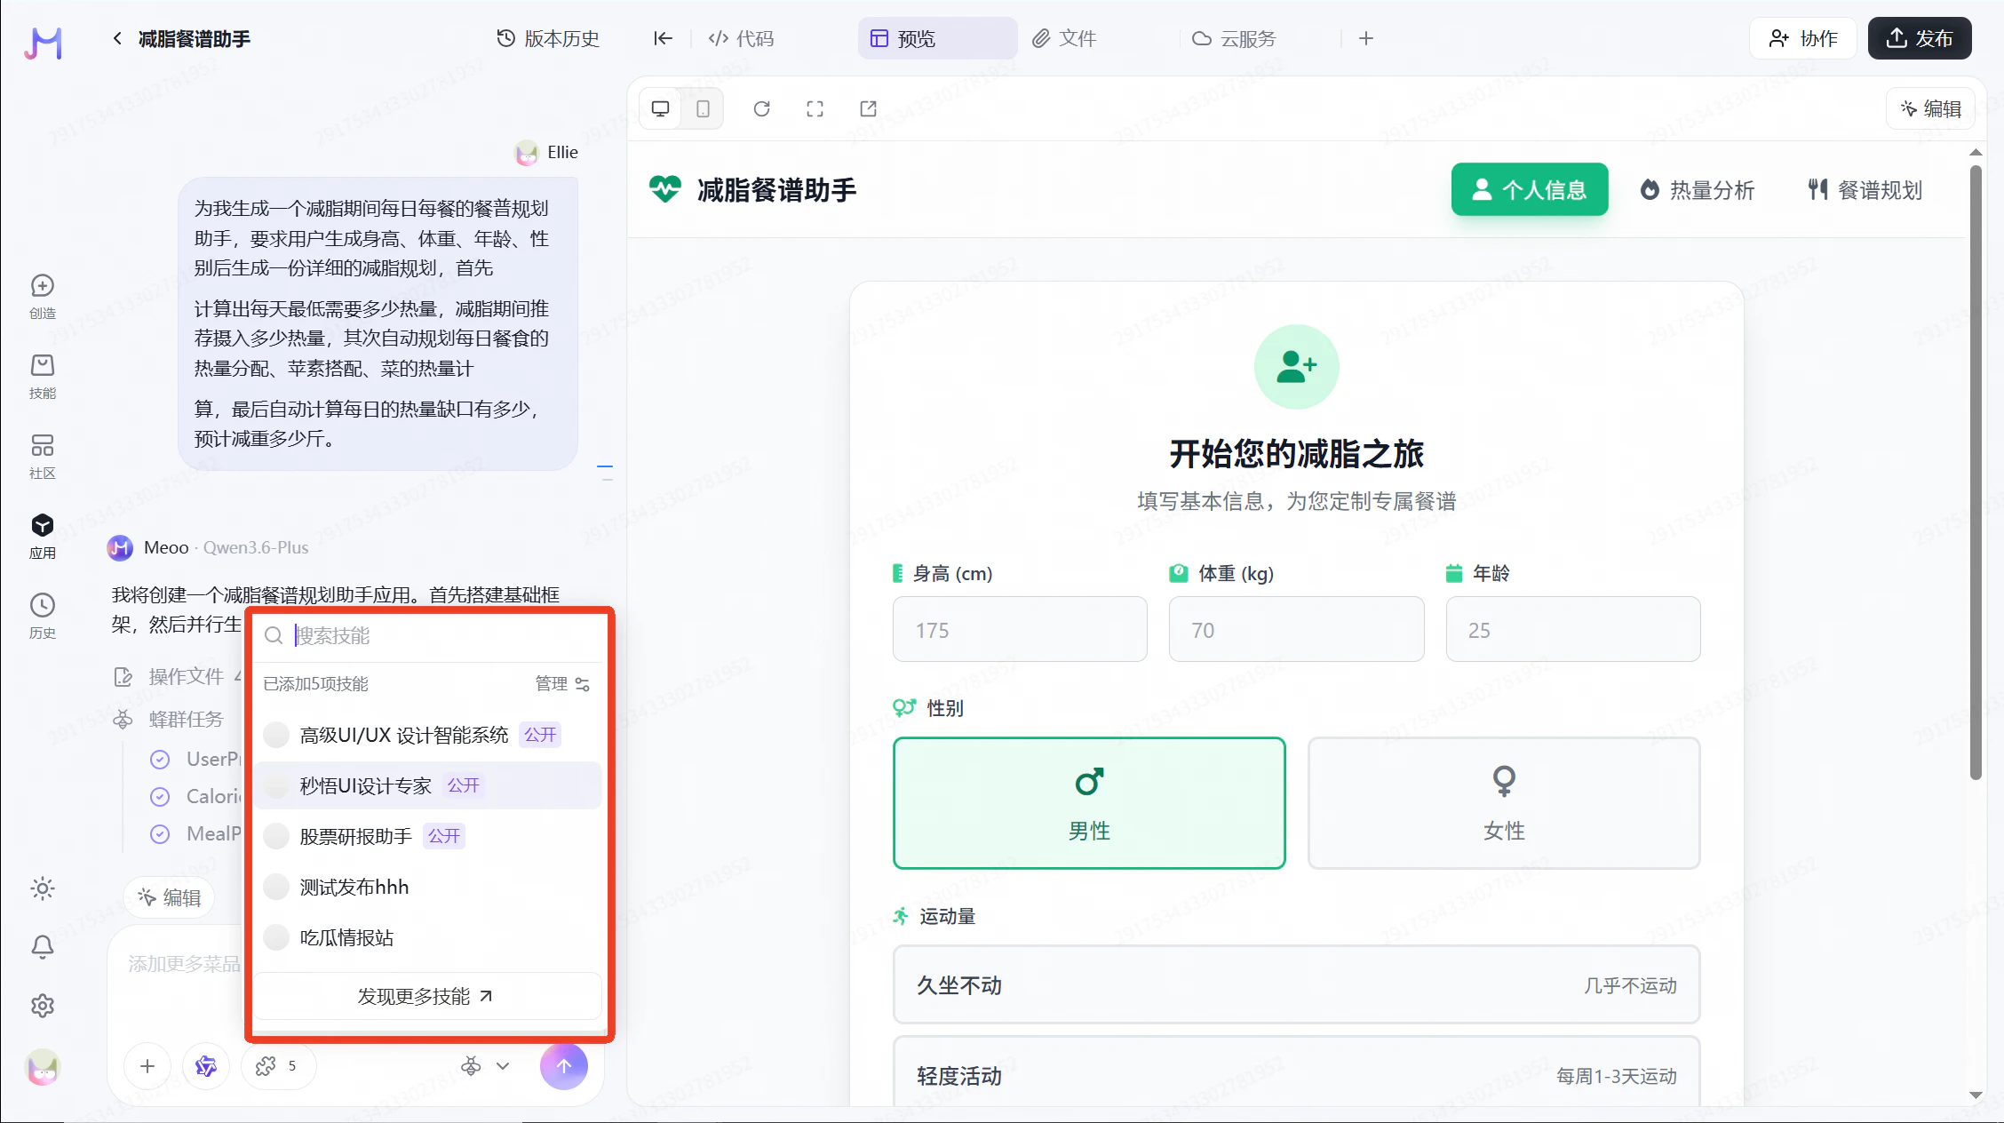Collapse the left chat panel icon
Screen dimensions: 2004x1123
coord(663,38)
